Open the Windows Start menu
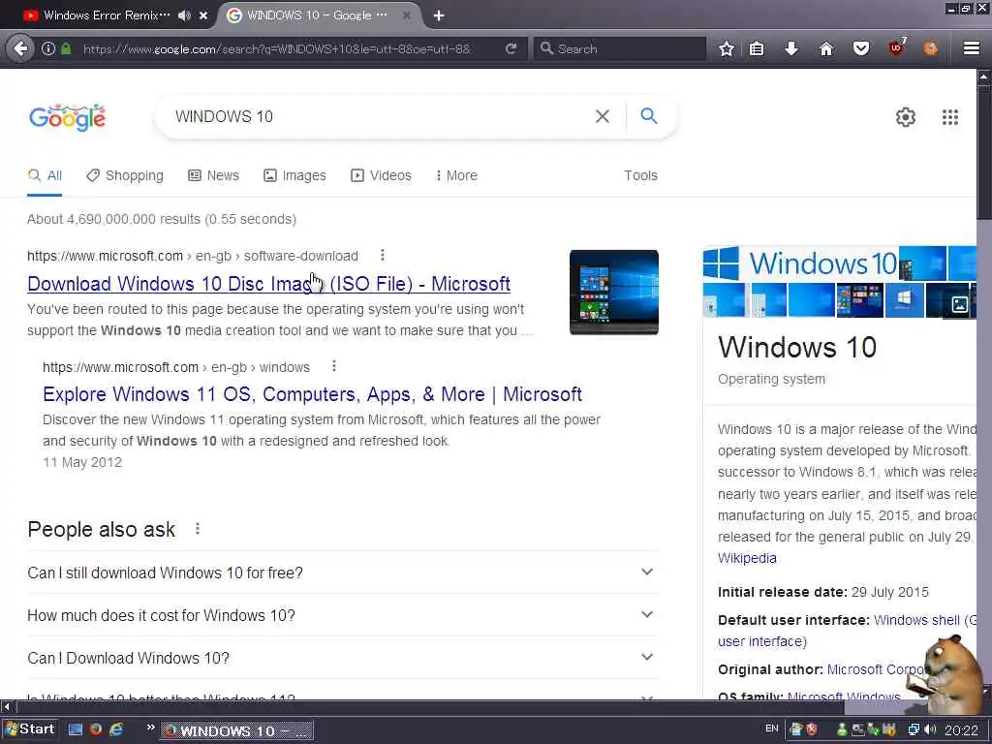 (x=29, y=729)
